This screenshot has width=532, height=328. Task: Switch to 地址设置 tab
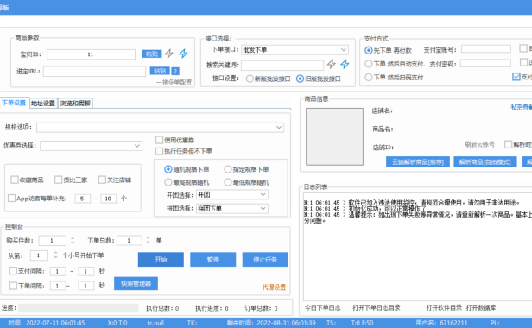coord(43,104)
